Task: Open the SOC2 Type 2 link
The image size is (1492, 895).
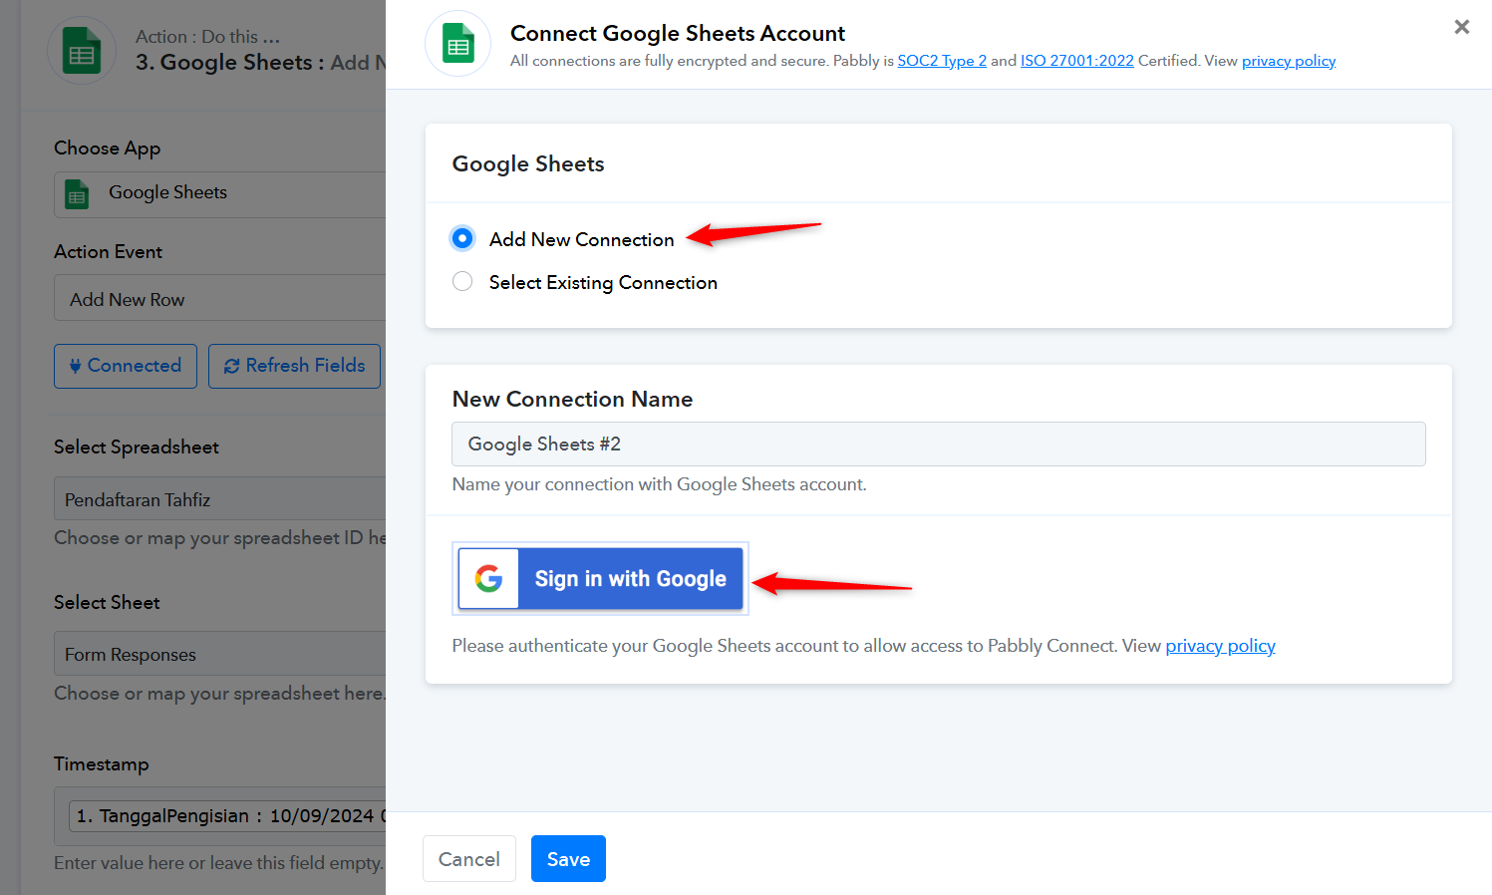Action: [942, 61]
